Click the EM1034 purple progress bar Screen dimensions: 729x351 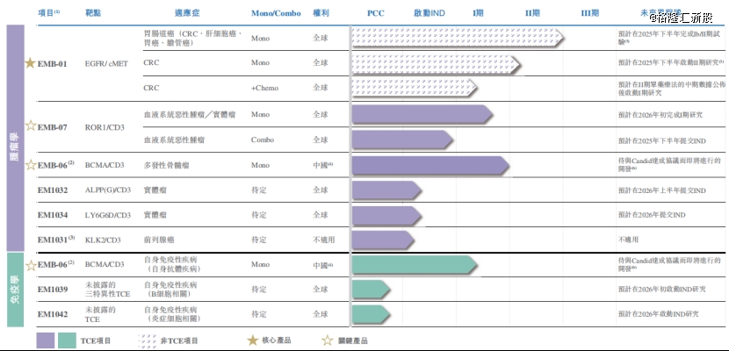(x=386, y=216)
